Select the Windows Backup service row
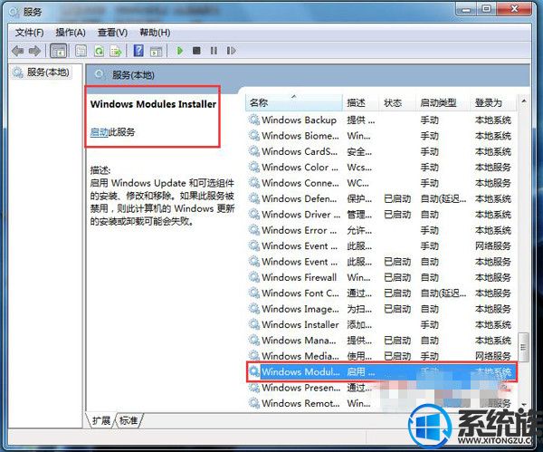This screenshot has height=452, width=543. point(381,120)
